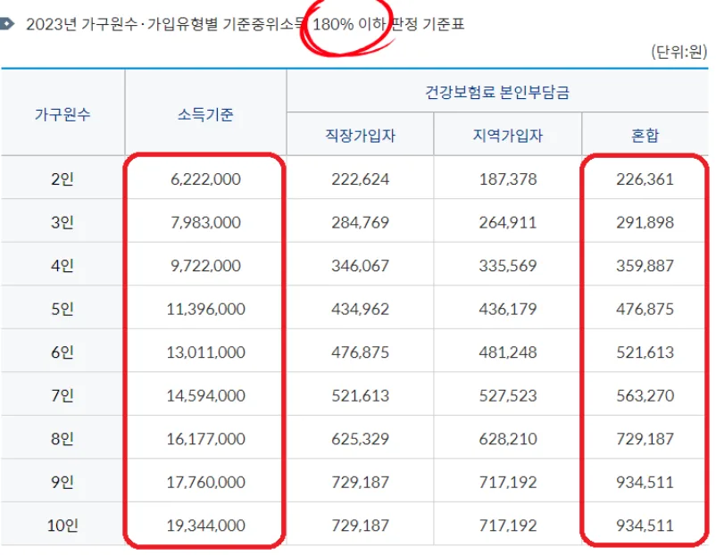Click the 8인 row label
This screenshot has height=555, width=716.
pos(62,439)
